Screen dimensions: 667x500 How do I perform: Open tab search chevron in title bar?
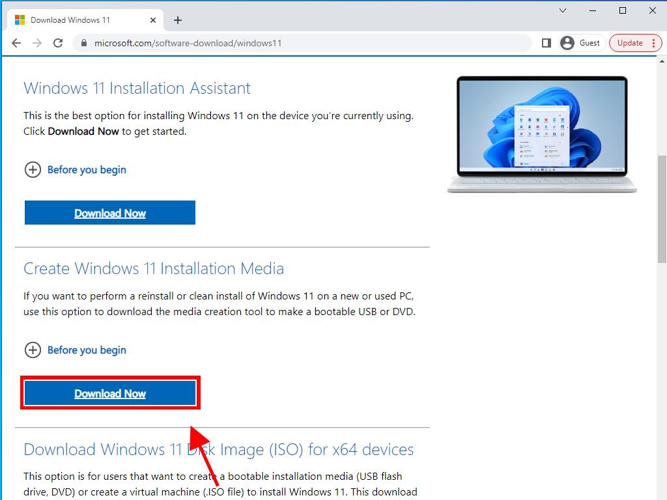click(563, 10)
